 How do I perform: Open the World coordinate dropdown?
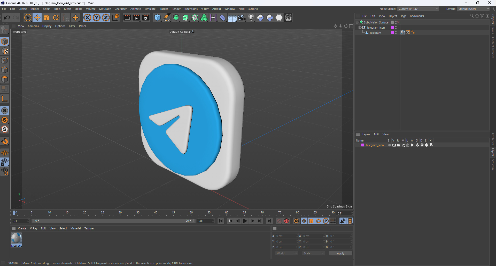point(286,253)
